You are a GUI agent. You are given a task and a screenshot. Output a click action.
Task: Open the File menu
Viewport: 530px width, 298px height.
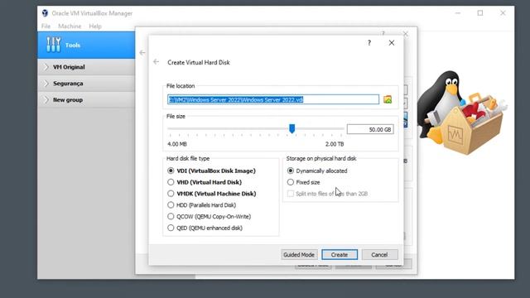(x=46, y=26)
